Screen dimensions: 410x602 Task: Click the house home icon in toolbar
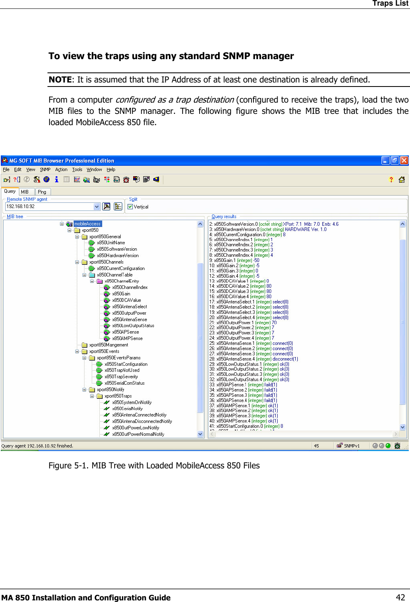click(x=402, y=179)
